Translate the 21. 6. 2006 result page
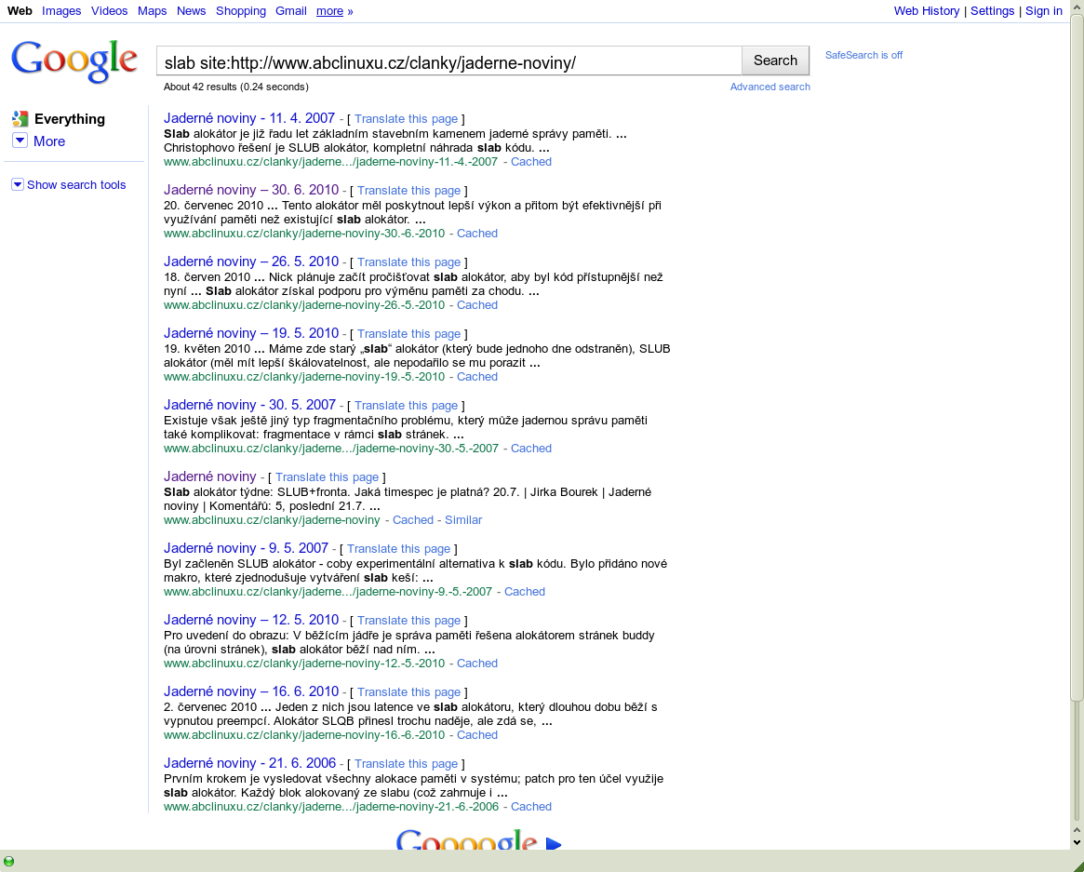Image resolution: width=1084 pixels, height=872 pixels. pos(406,764)
